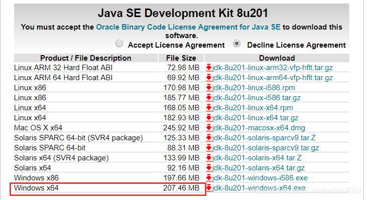This screenshot has height=200, width=367.
Task: Click red download arrow for linux-i586.tar.gz
Action: pos(209,98)
